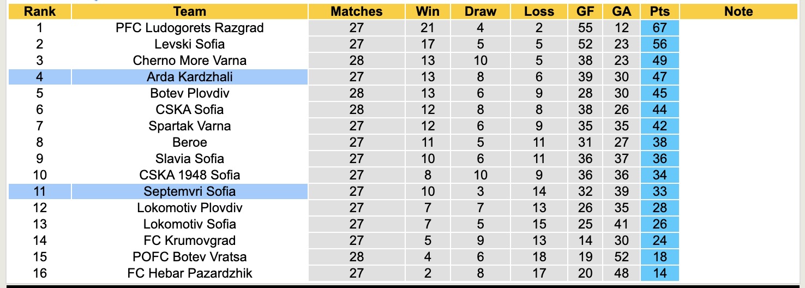Click the Team column header

(190, 11)
